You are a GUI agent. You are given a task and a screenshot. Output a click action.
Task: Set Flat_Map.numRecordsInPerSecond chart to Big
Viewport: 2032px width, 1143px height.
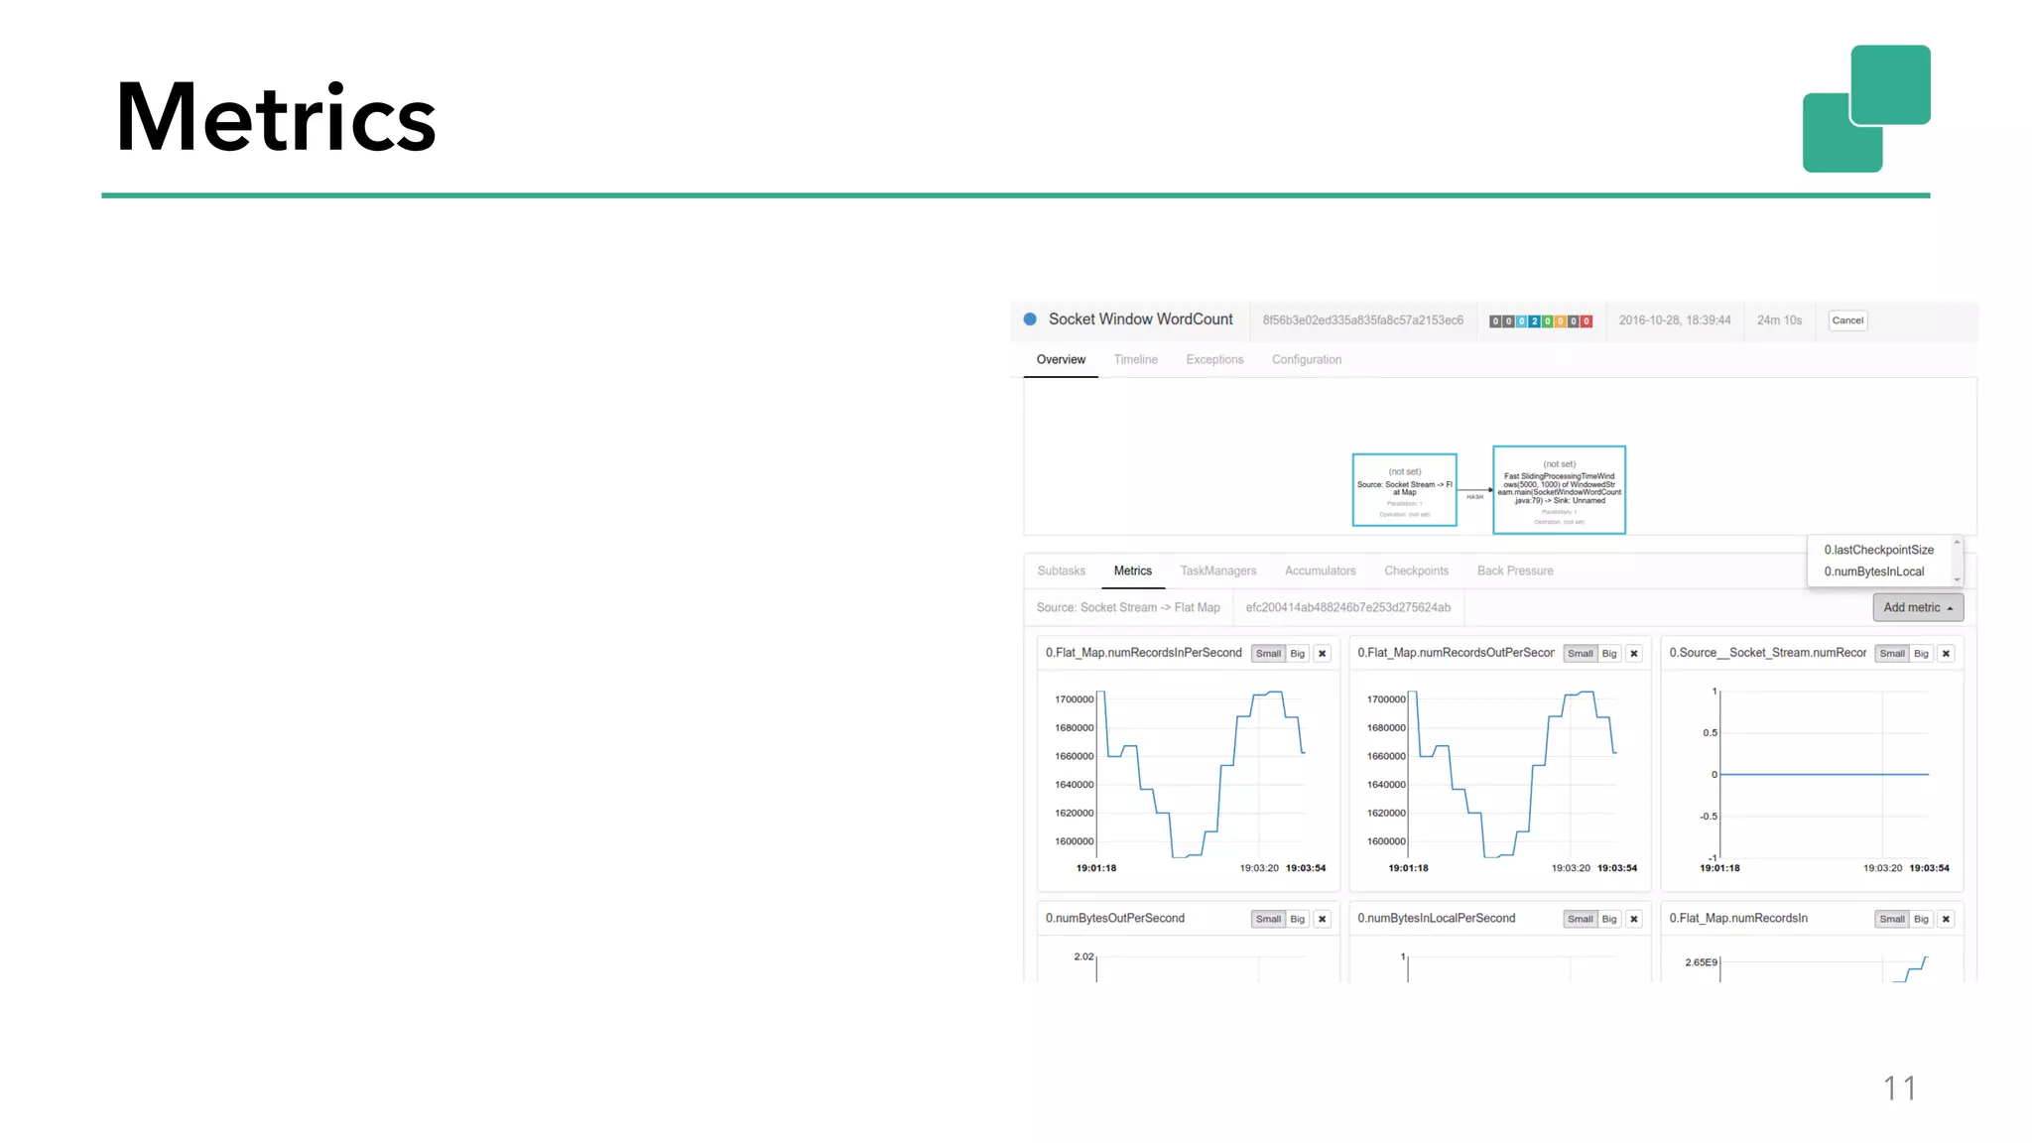1297,654
